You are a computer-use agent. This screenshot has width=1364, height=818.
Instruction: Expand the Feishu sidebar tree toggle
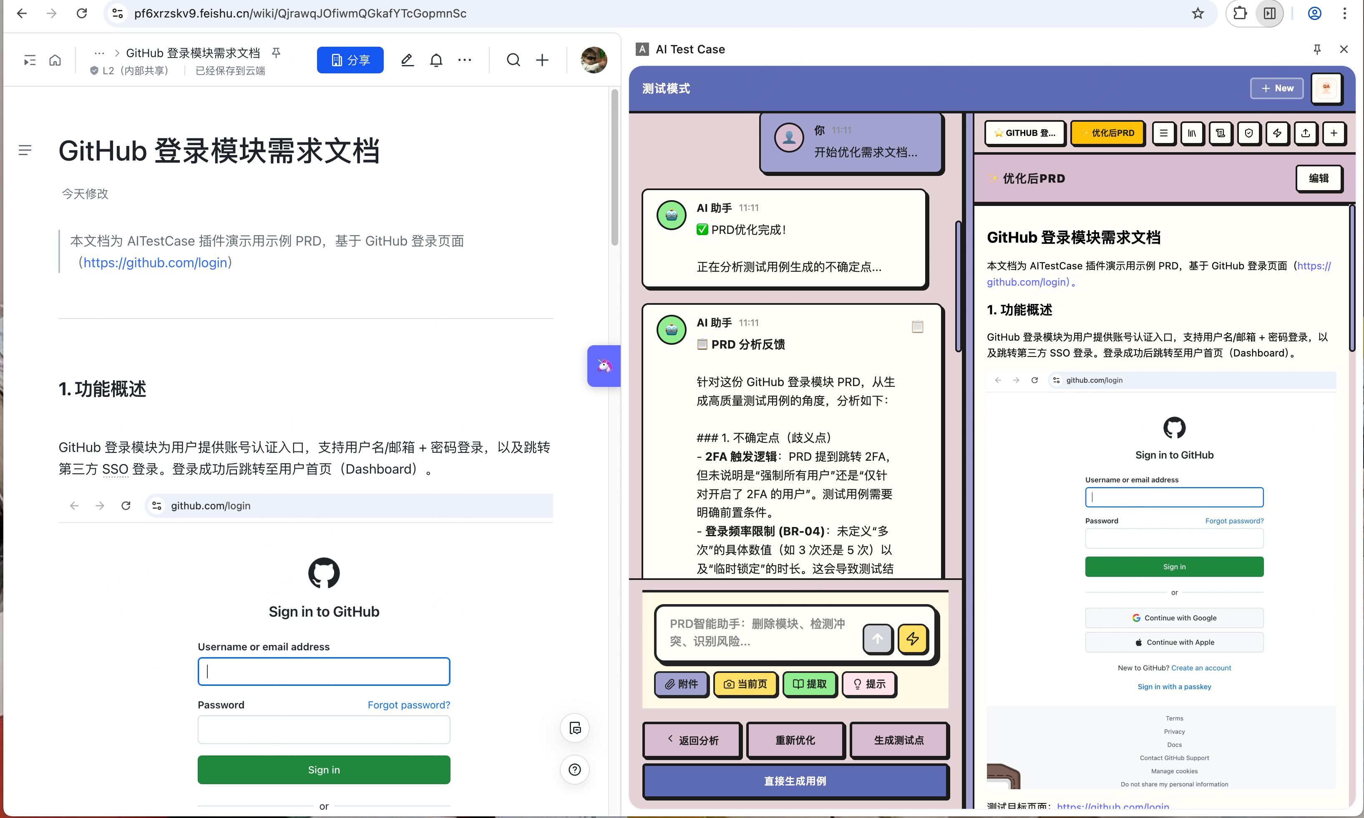(x=30, y=60)
